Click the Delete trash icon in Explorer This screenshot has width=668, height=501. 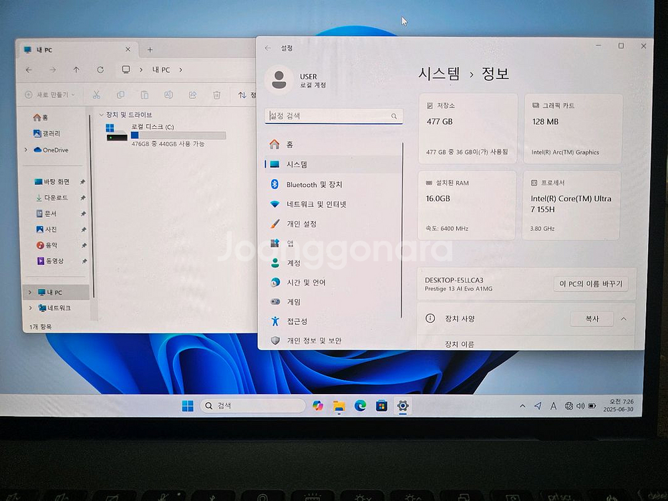[x=216, y=95]
